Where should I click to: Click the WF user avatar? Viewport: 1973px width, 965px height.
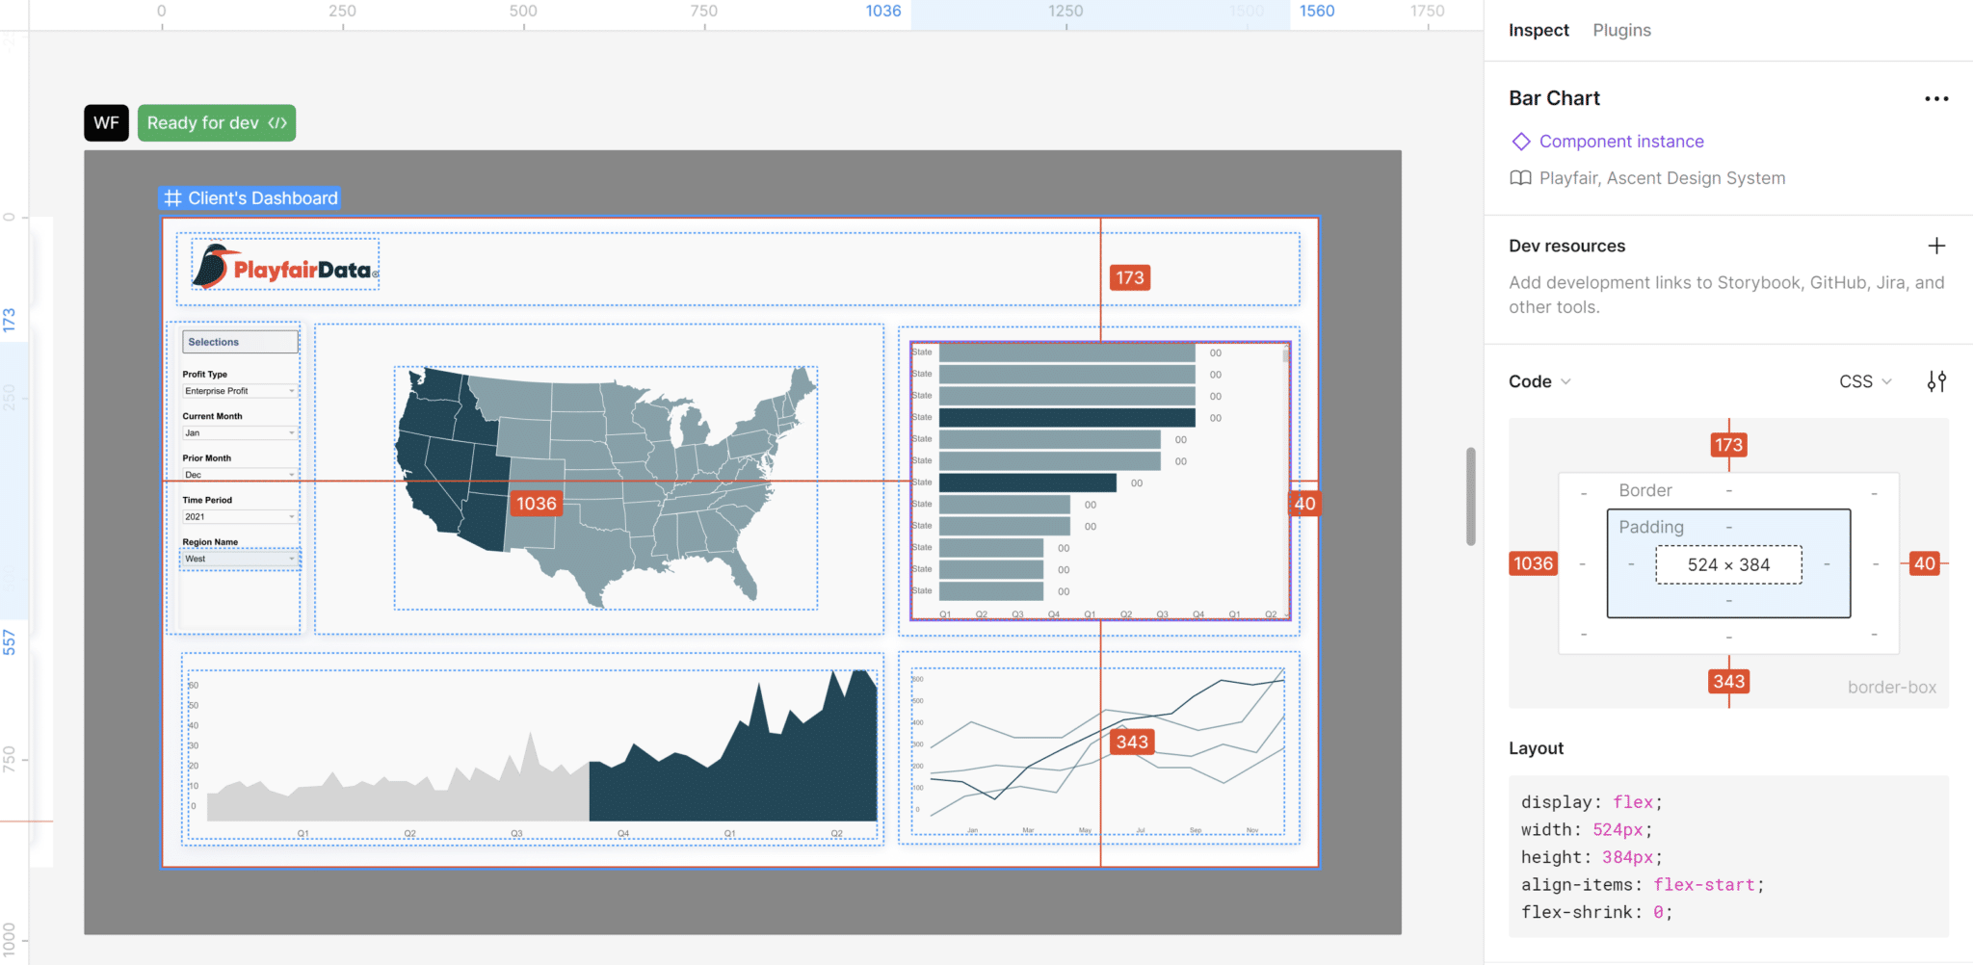(x=106, y=122)
